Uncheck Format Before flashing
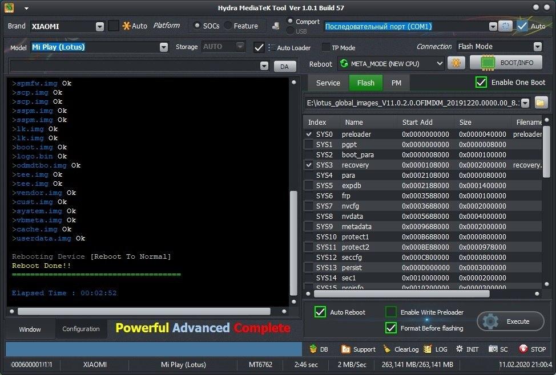Screen dimensions: 556x375 [x=391, y=328]
